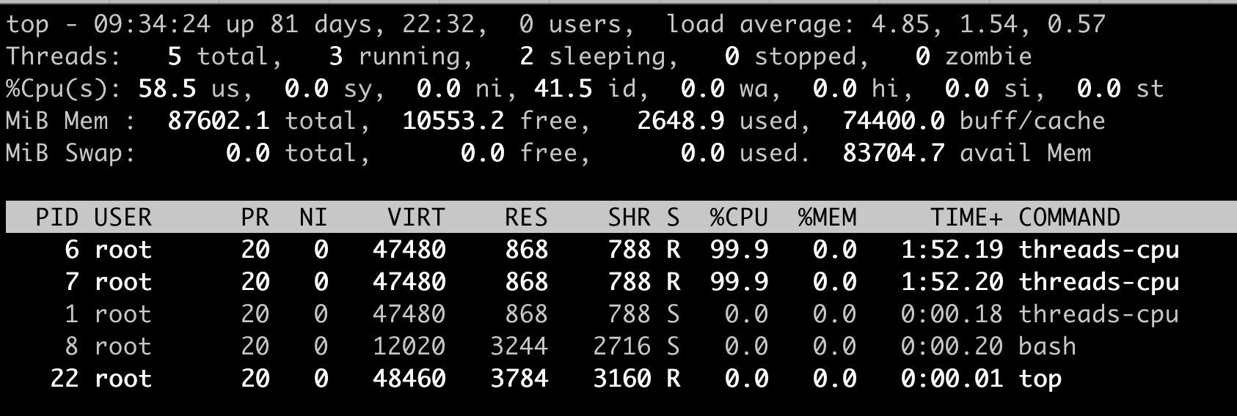This screenshot has height=416, width=1237.
Task: Click the USER column header
Action: click(x=123, y=218)
